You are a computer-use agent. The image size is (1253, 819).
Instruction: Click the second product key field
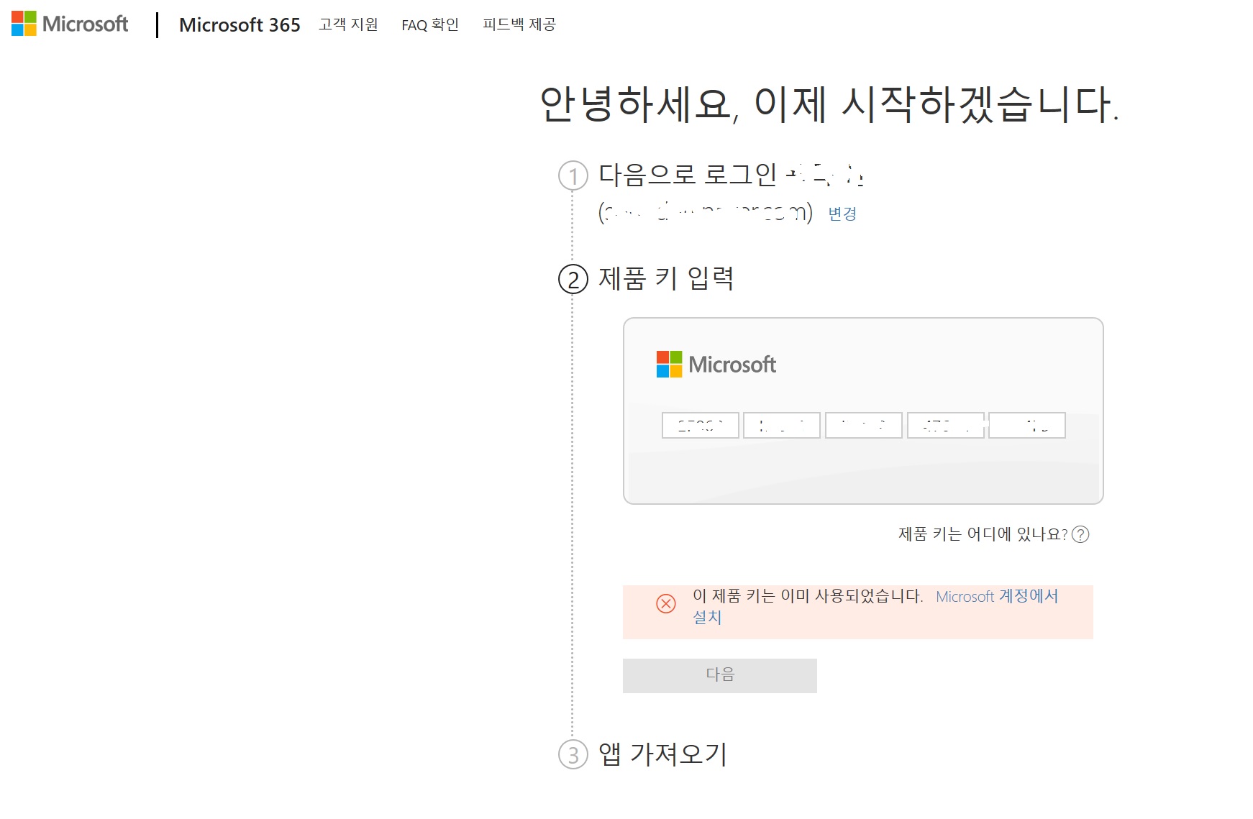point(782,425)
